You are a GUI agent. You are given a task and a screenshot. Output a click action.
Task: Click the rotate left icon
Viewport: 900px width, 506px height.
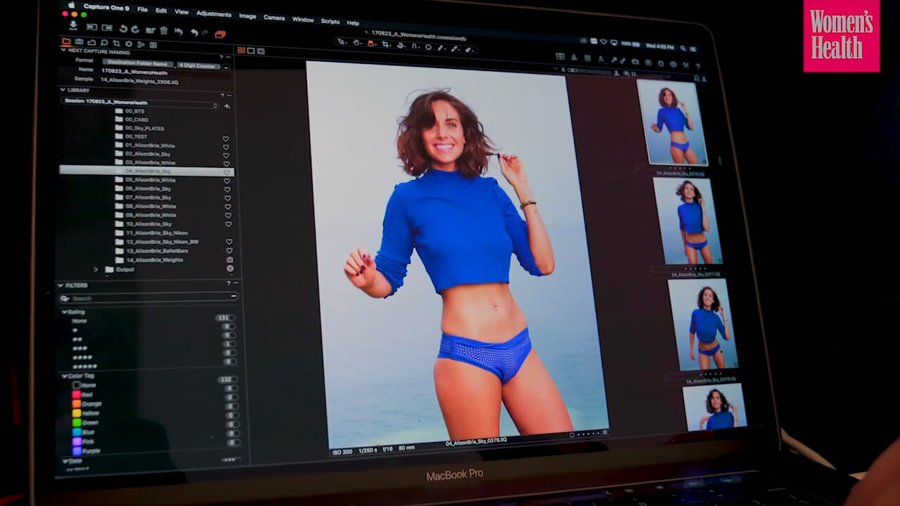tap(123, 29)
